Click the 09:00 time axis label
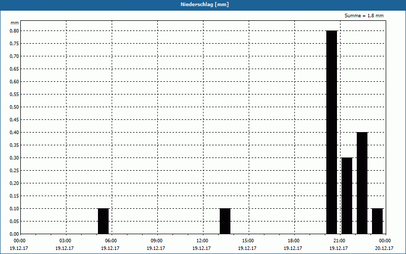This screenshot has height=254, width=406. 156,241
